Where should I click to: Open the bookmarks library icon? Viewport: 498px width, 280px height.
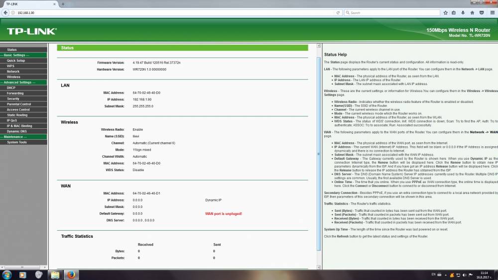[x=454, y=13]
